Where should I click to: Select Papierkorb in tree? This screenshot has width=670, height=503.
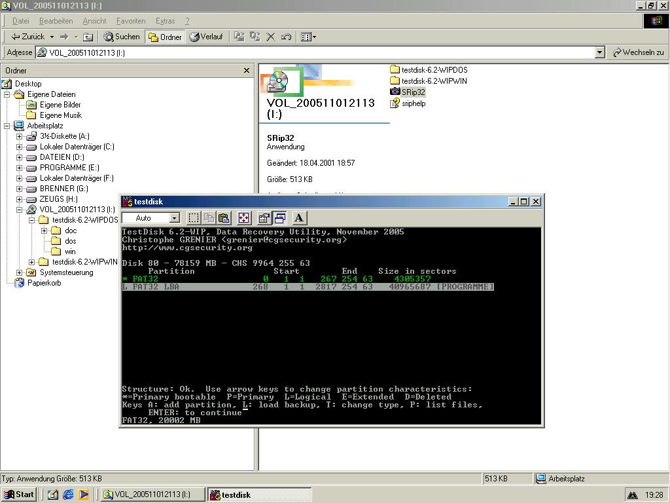tap(44, 283)
